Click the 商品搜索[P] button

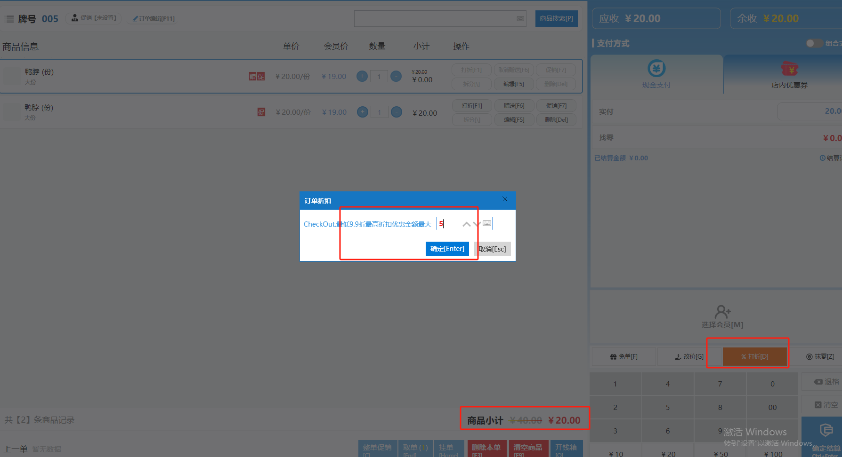556,19
